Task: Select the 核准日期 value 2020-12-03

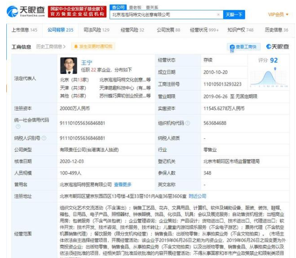Action: pyautogui.click(x=72, y=161)
